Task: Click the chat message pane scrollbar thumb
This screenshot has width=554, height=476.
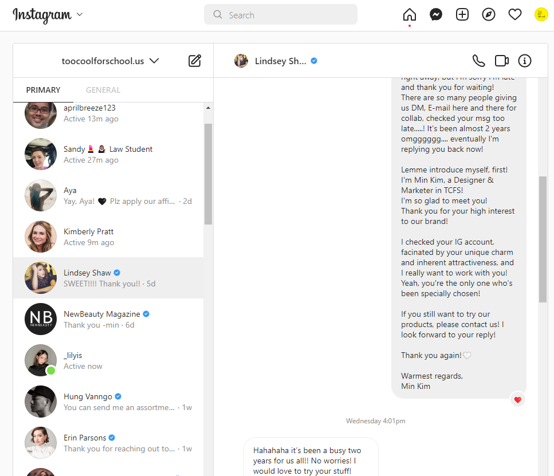Action: pyautogui.click(x=543, y=239)
